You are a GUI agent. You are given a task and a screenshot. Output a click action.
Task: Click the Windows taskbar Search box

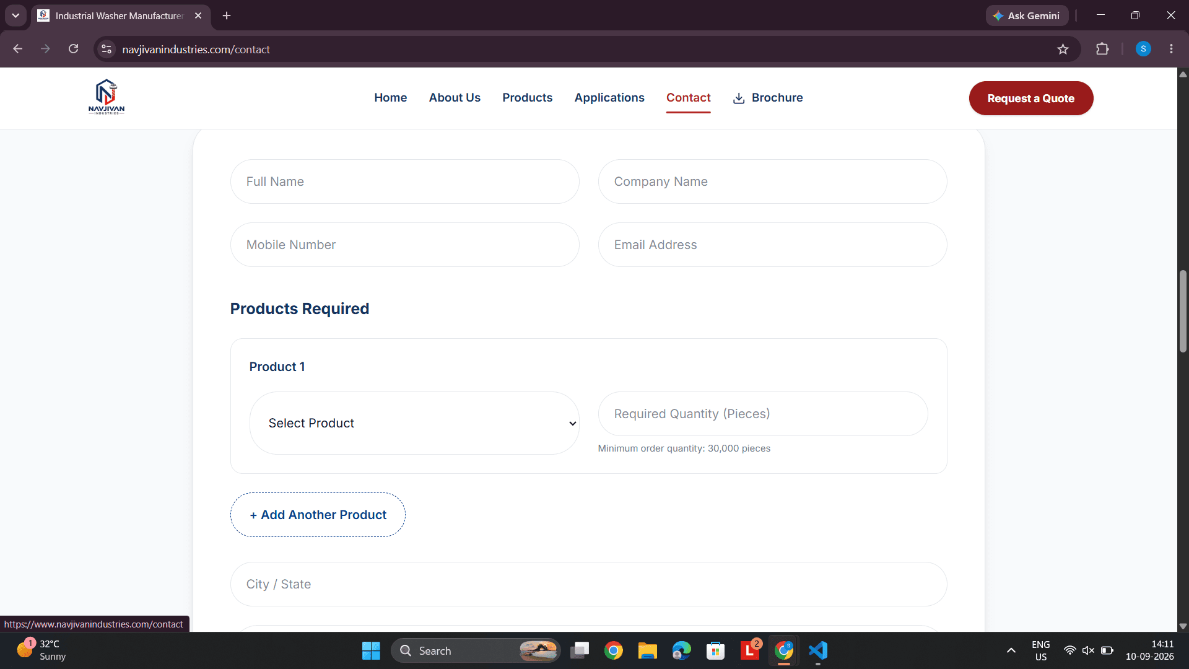point(475,650)
